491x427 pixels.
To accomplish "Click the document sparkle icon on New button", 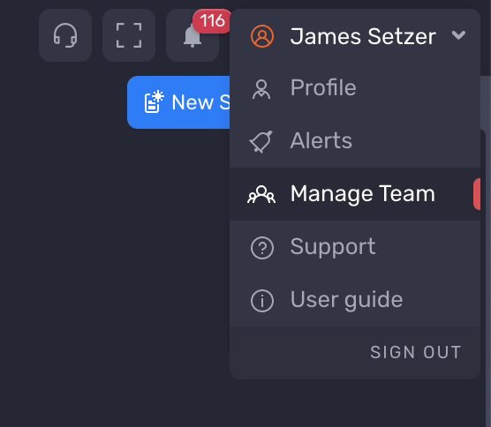I will click(x=154, y=101).
